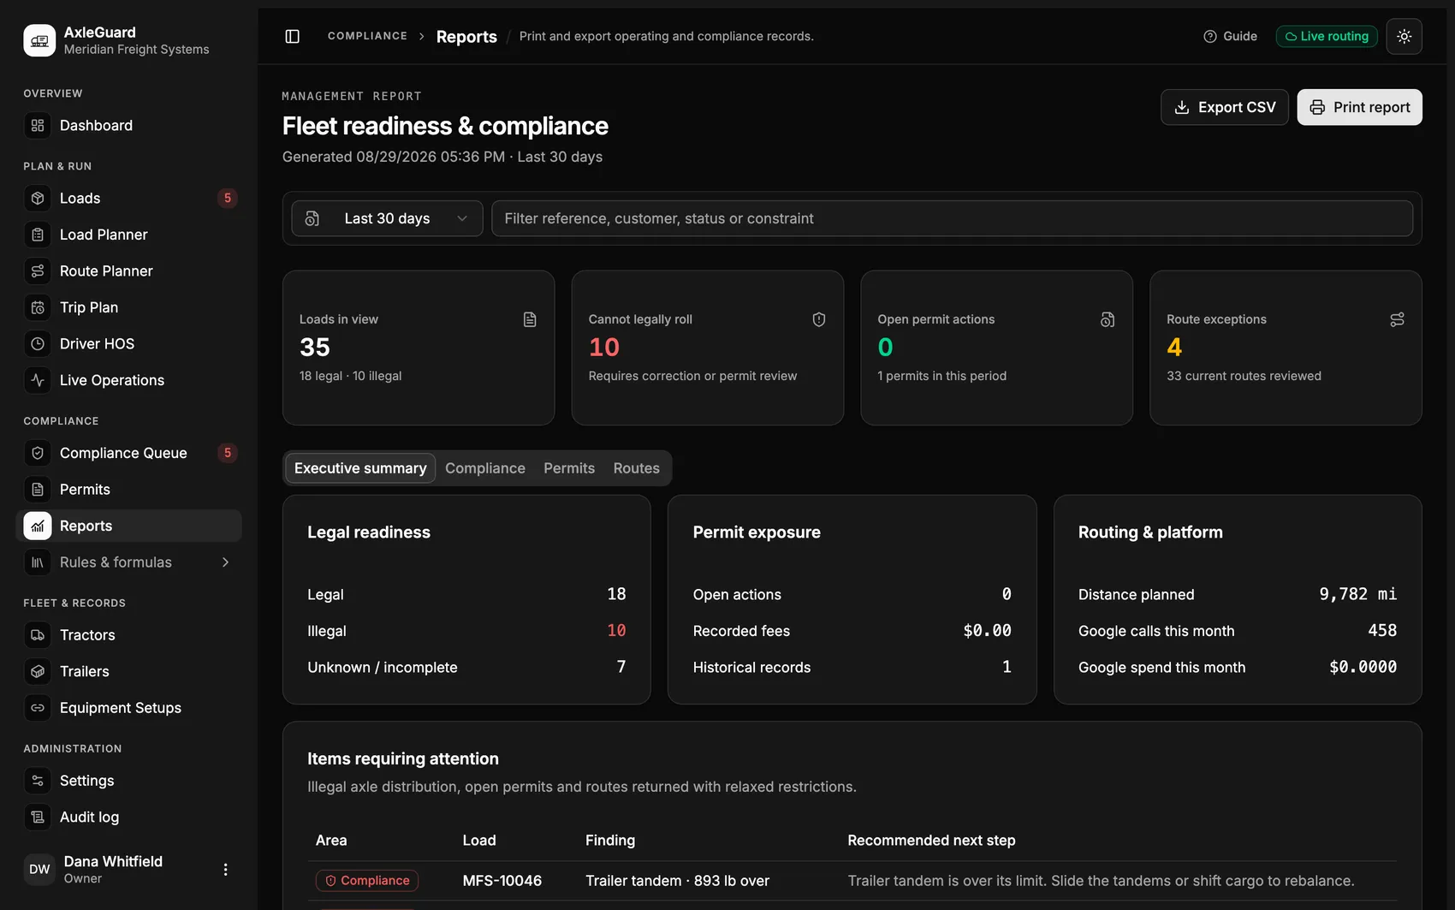Viewport: 1455px width, 910px height.
Task: Click the filter reference search field
Action: (x=952, y=218)
